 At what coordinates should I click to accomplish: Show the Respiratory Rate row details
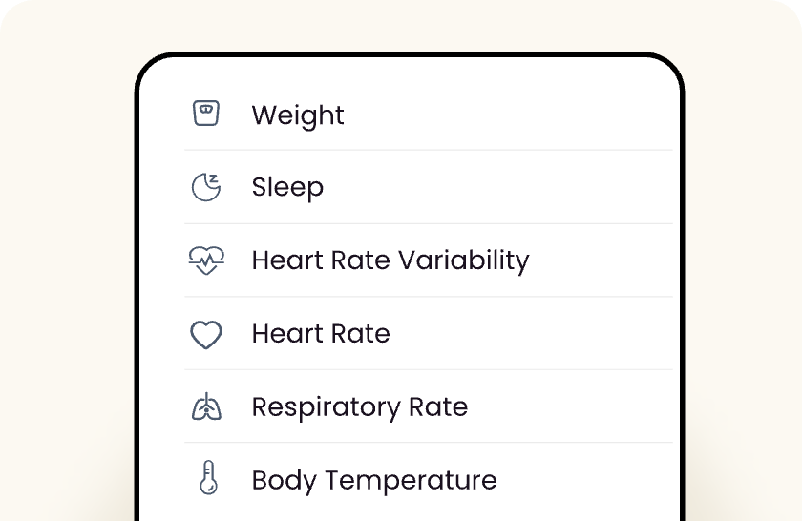point(428,406)
